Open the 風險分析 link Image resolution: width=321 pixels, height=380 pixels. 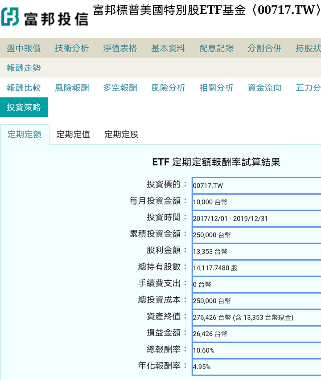168,88
